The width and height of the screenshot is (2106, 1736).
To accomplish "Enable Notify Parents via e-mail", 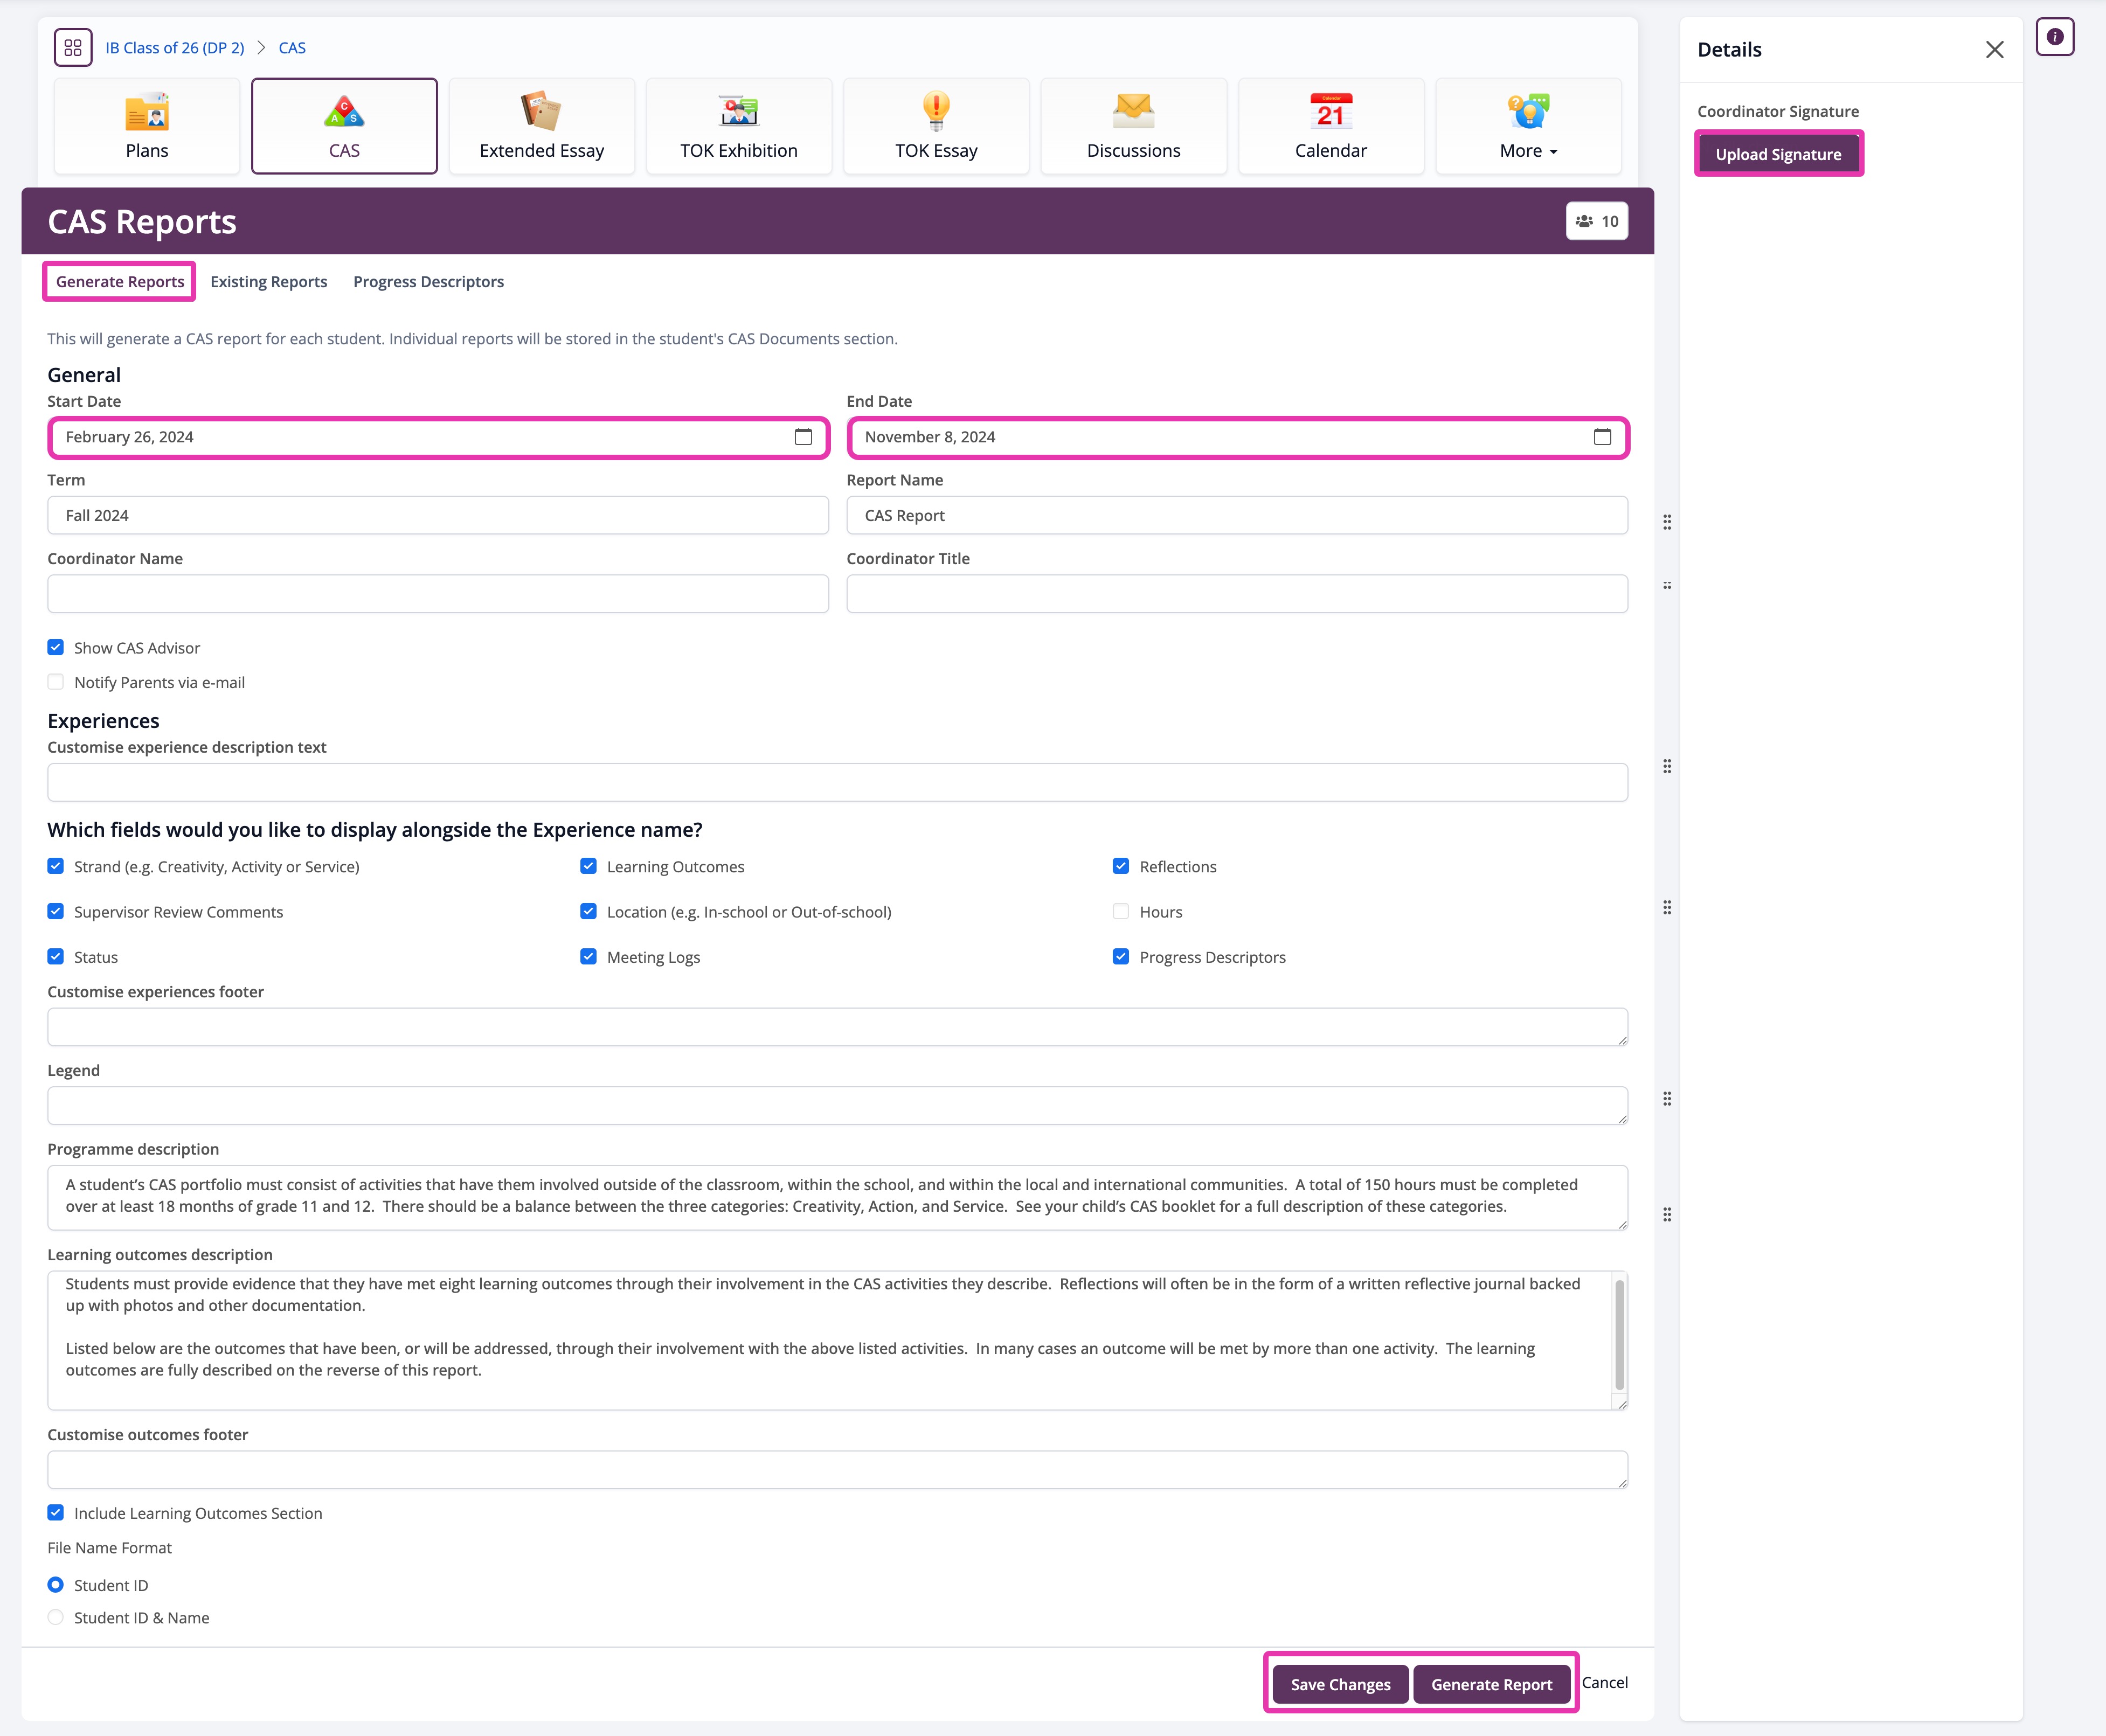I will pos(55,681).
